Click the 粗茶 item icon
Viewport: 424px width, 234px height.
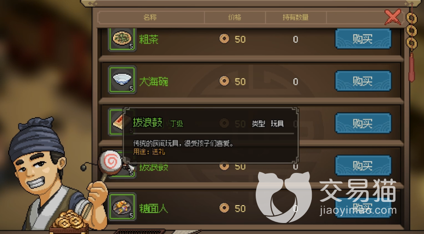tap(122, 39)
